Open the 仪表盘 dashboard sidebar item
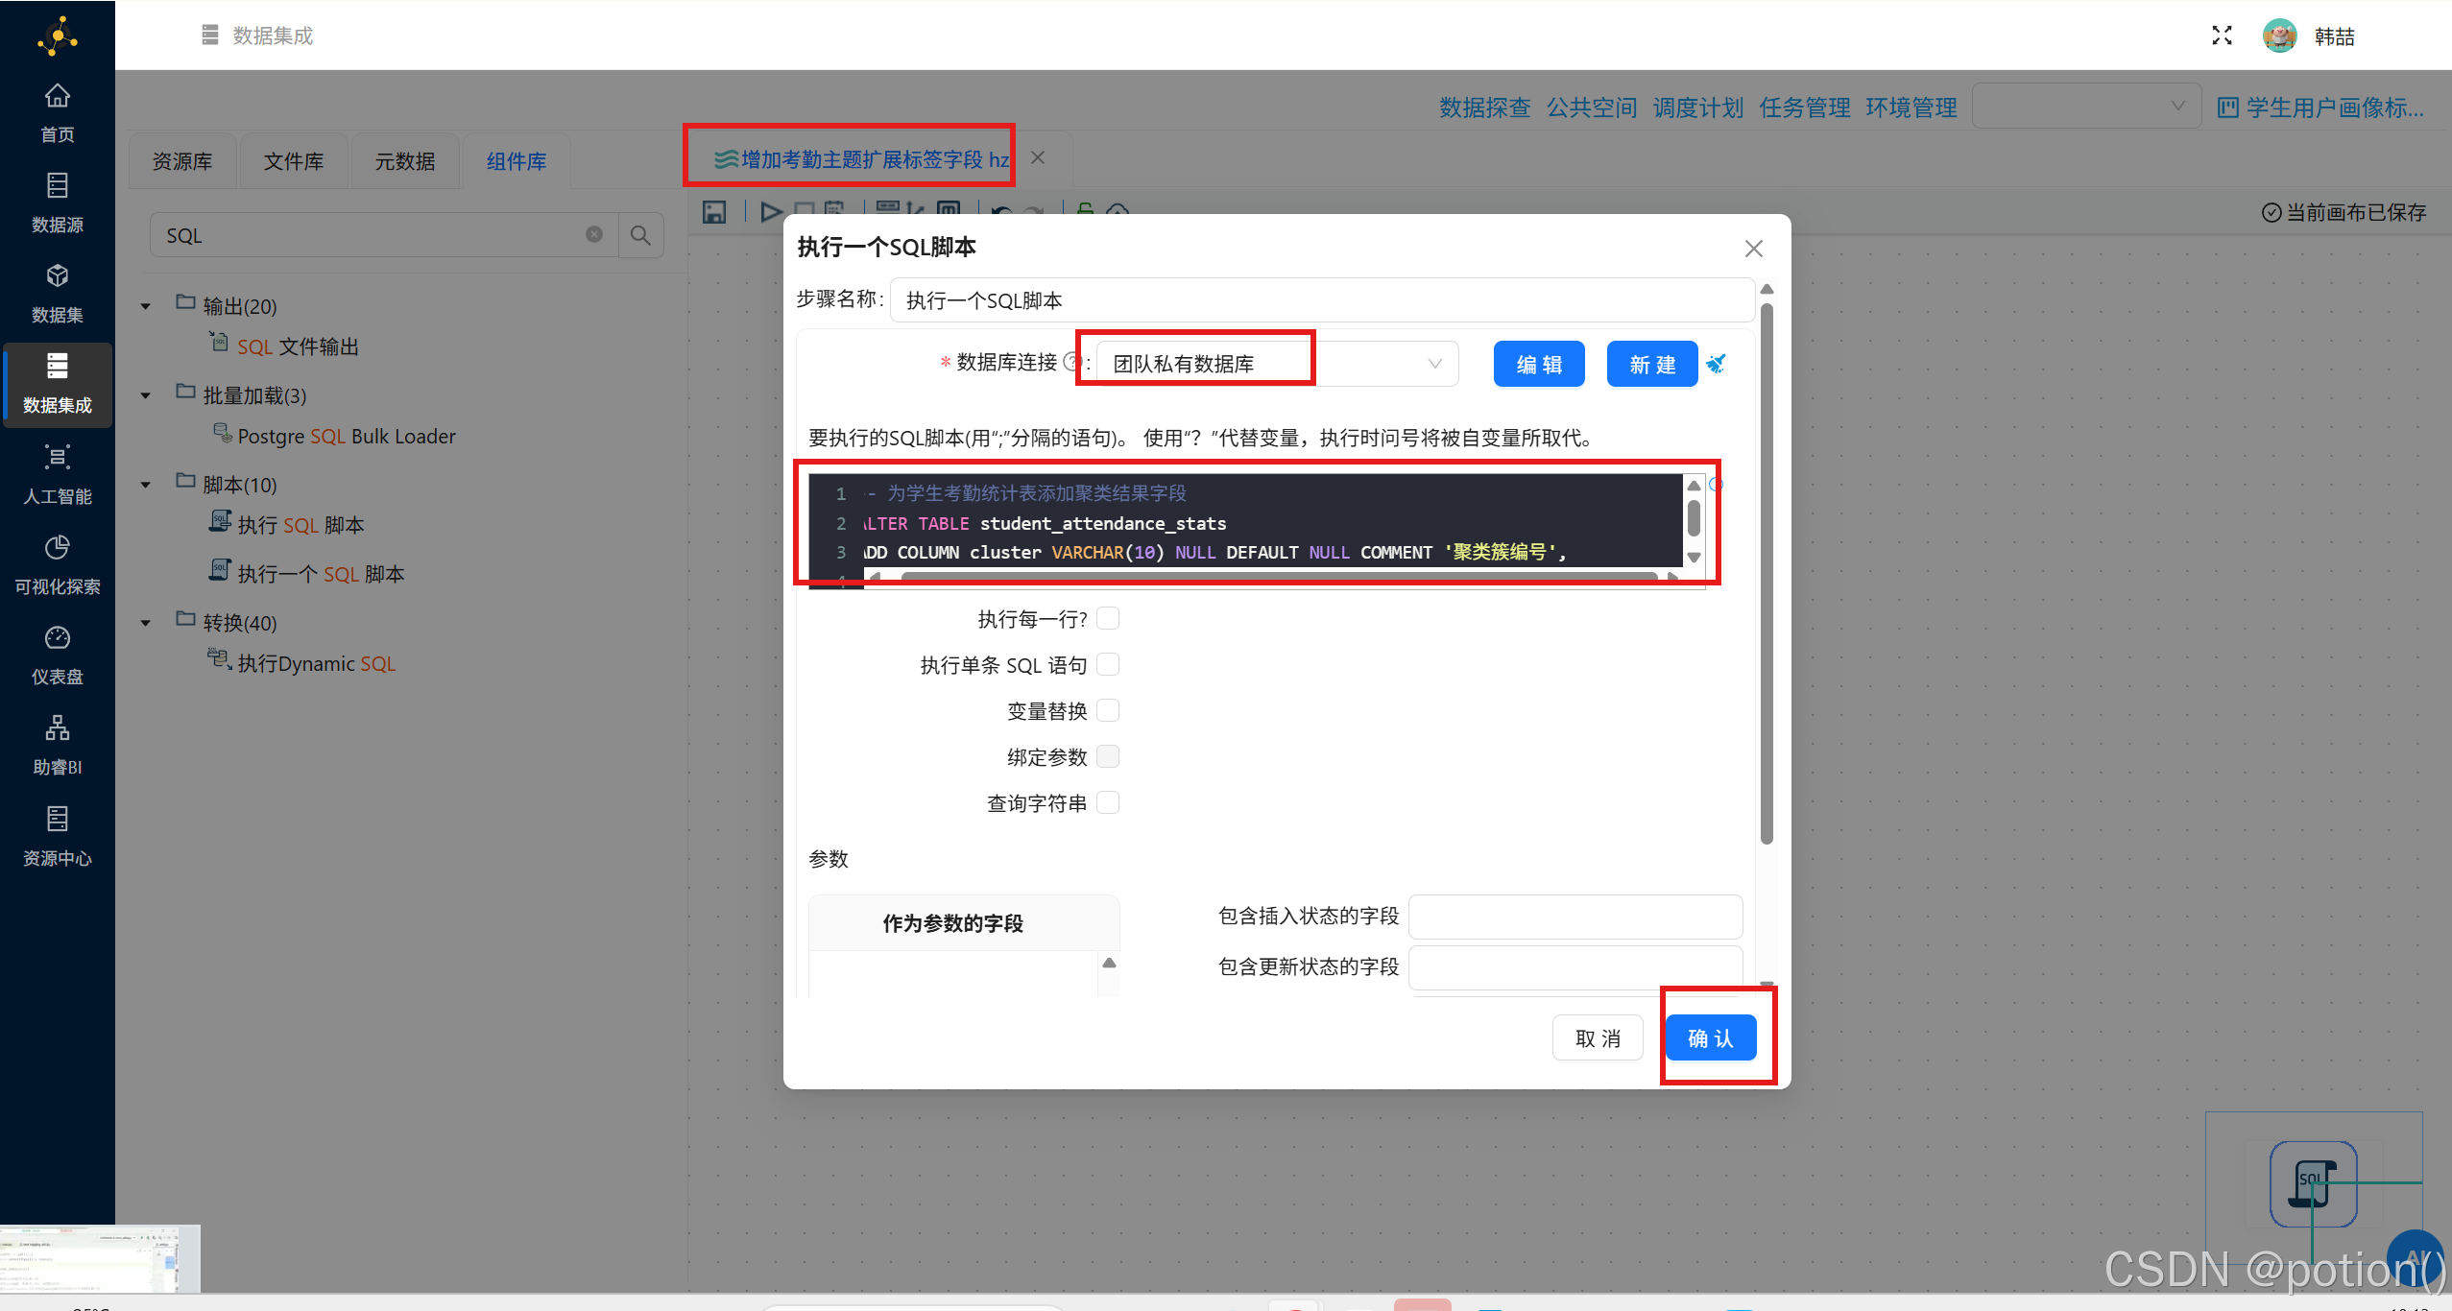The width and height of the screenshot is (2452, 1311). coord(58,655)
